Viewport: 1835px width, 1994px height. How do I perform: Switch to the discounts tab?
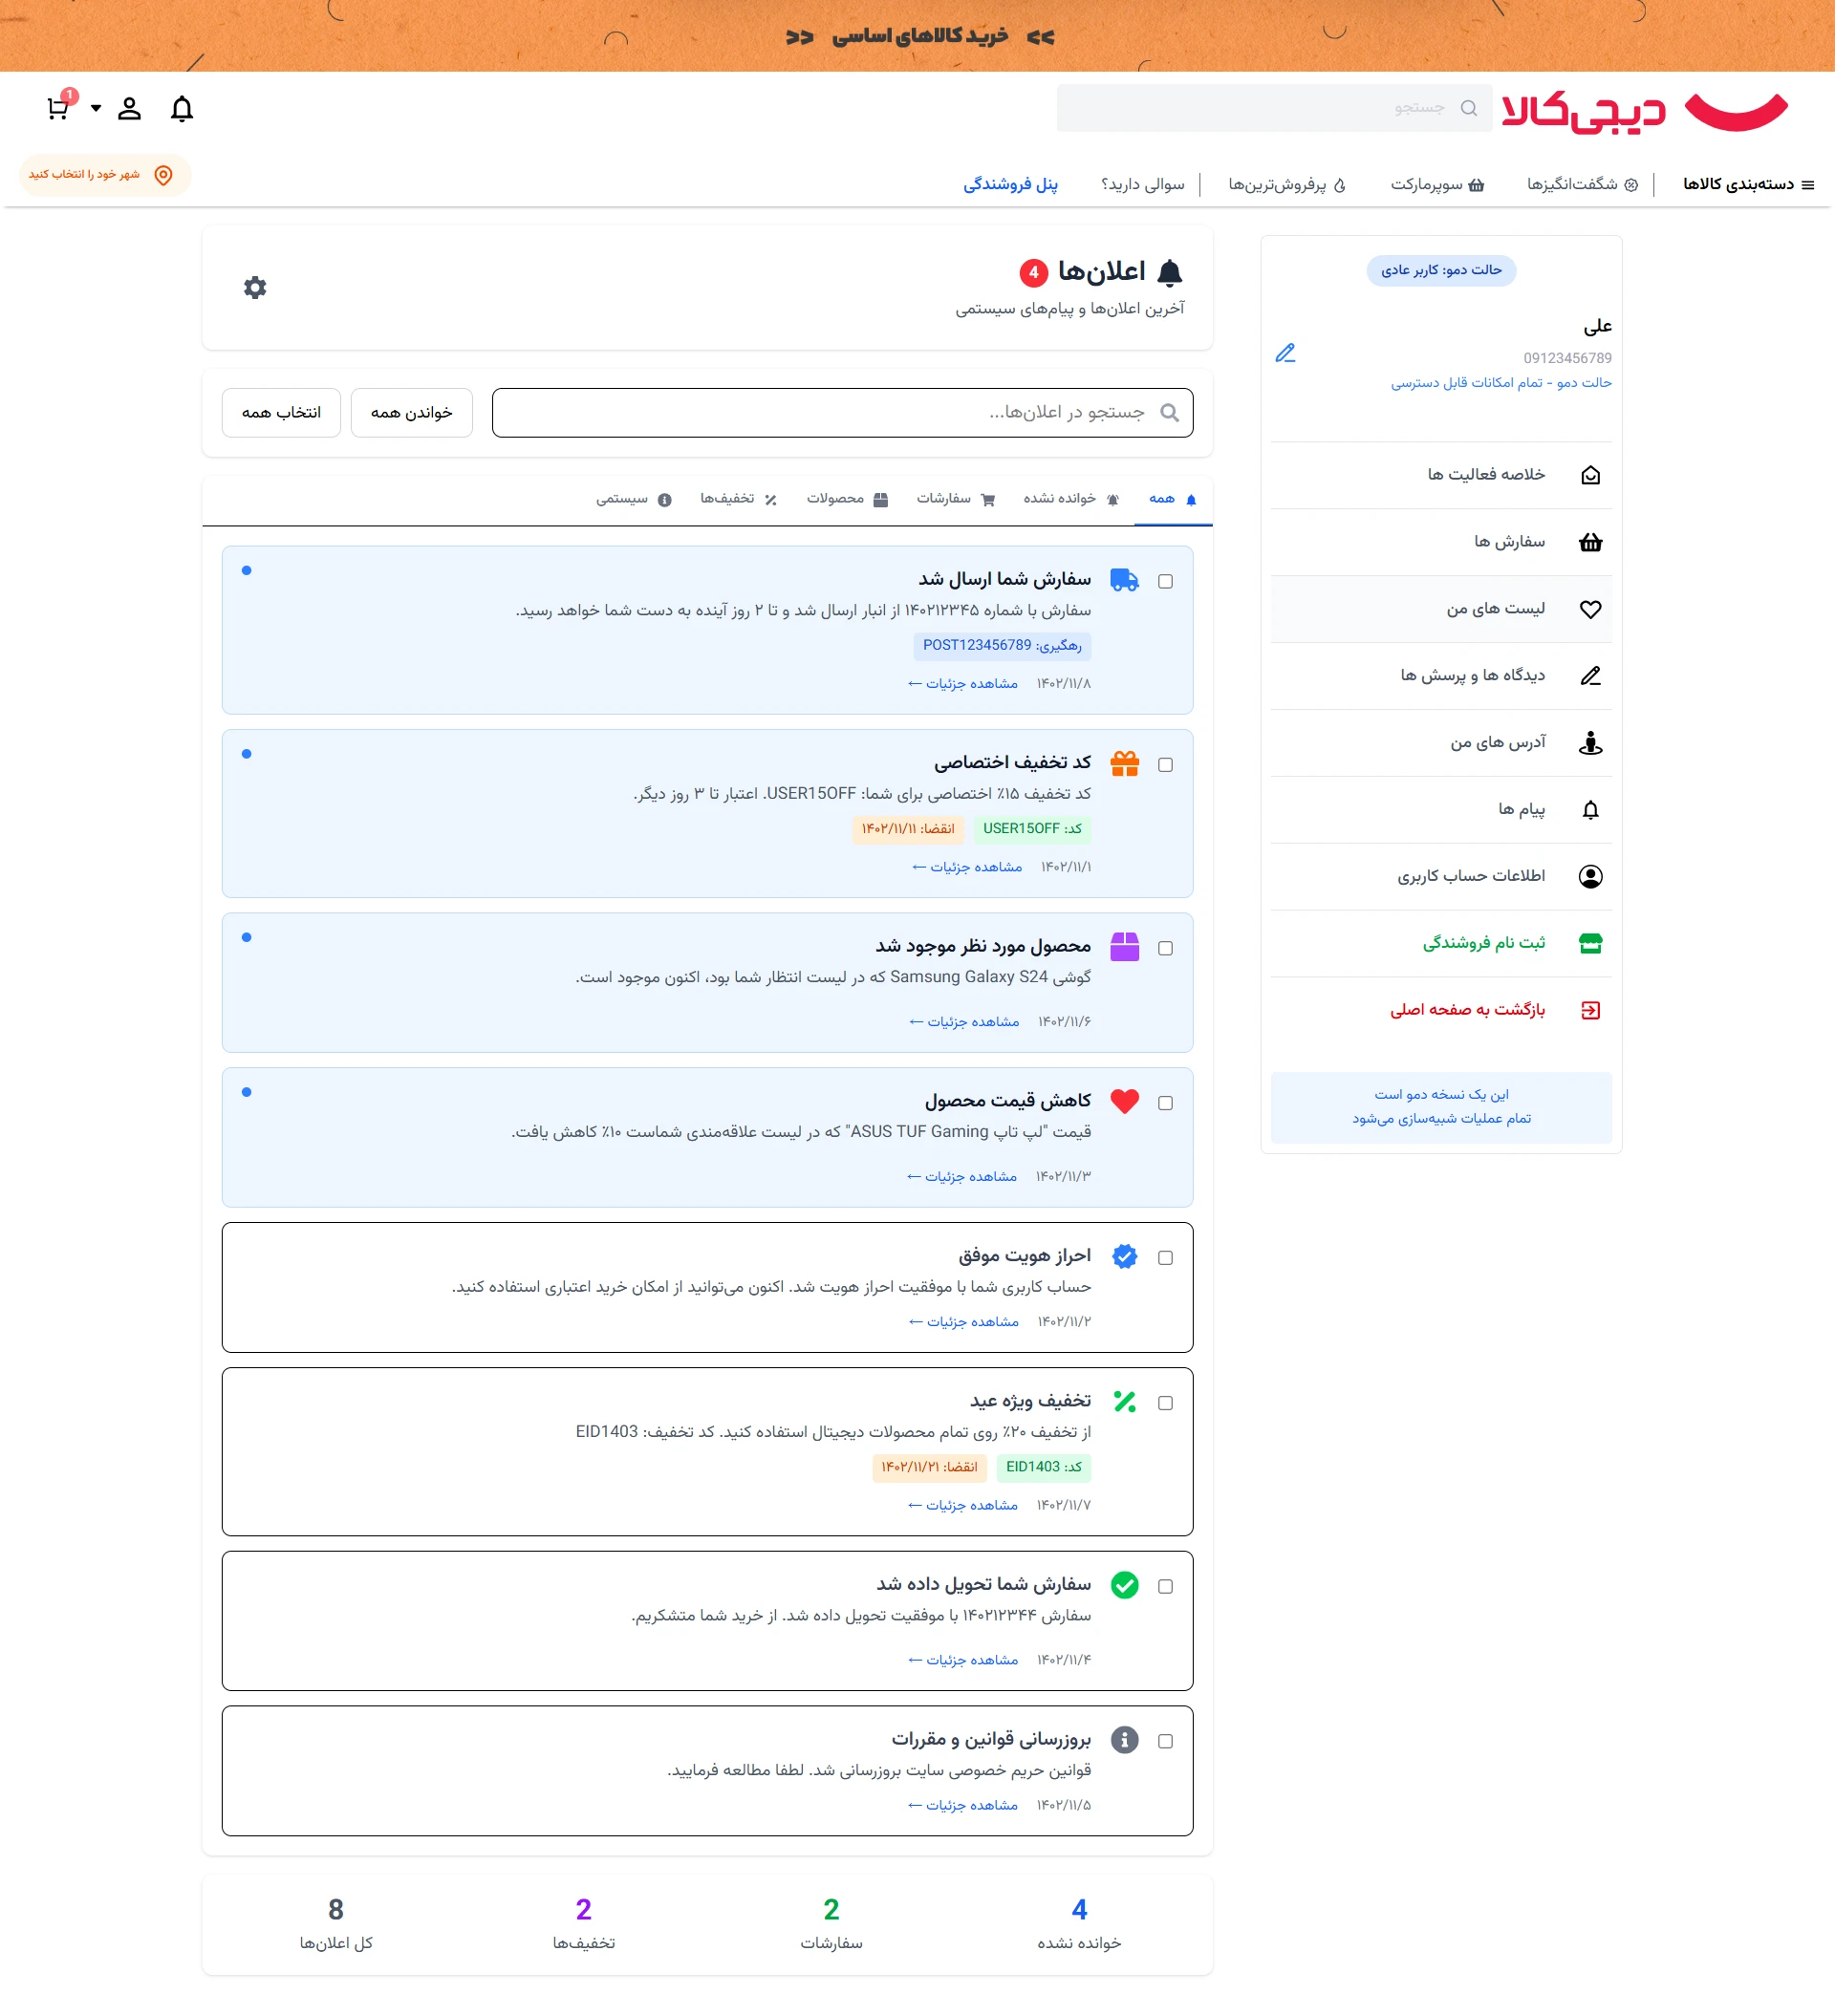pyautogui.click(x=738, y=500)
